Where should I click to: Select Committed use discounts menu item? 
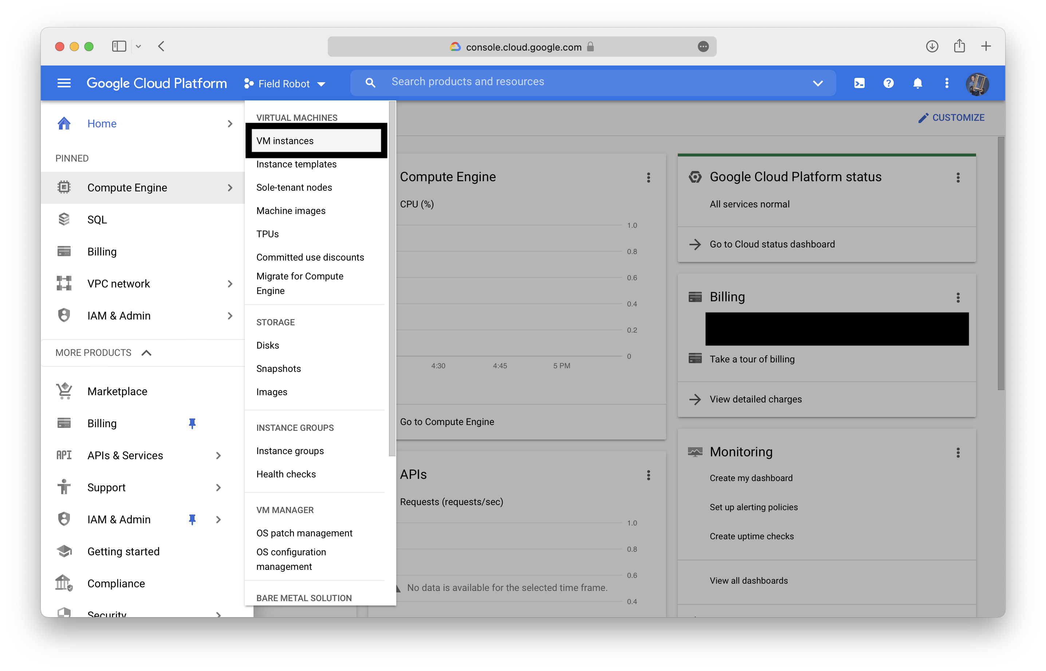[310, 257]
